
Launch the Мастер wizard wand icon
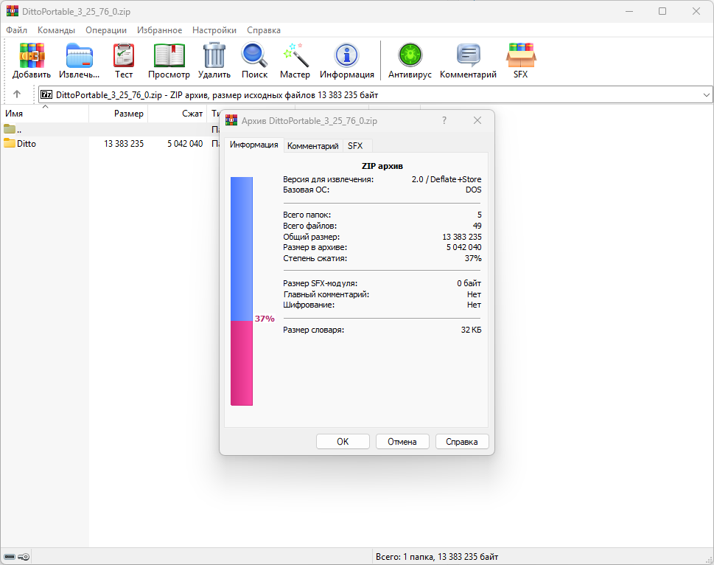point(295,55)
